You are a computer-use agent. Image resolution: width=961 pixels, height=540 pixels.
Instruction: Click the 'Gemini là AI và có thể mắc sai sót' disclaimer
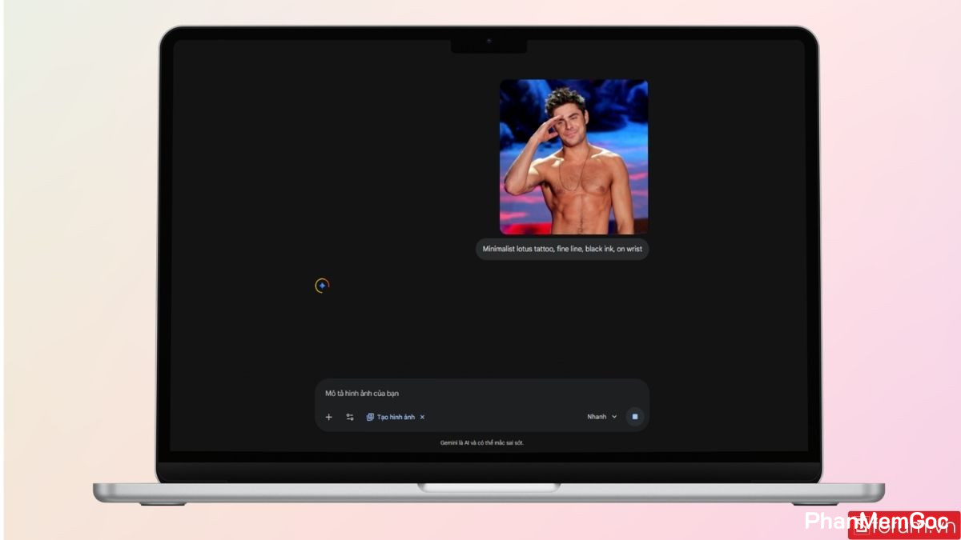482,442
